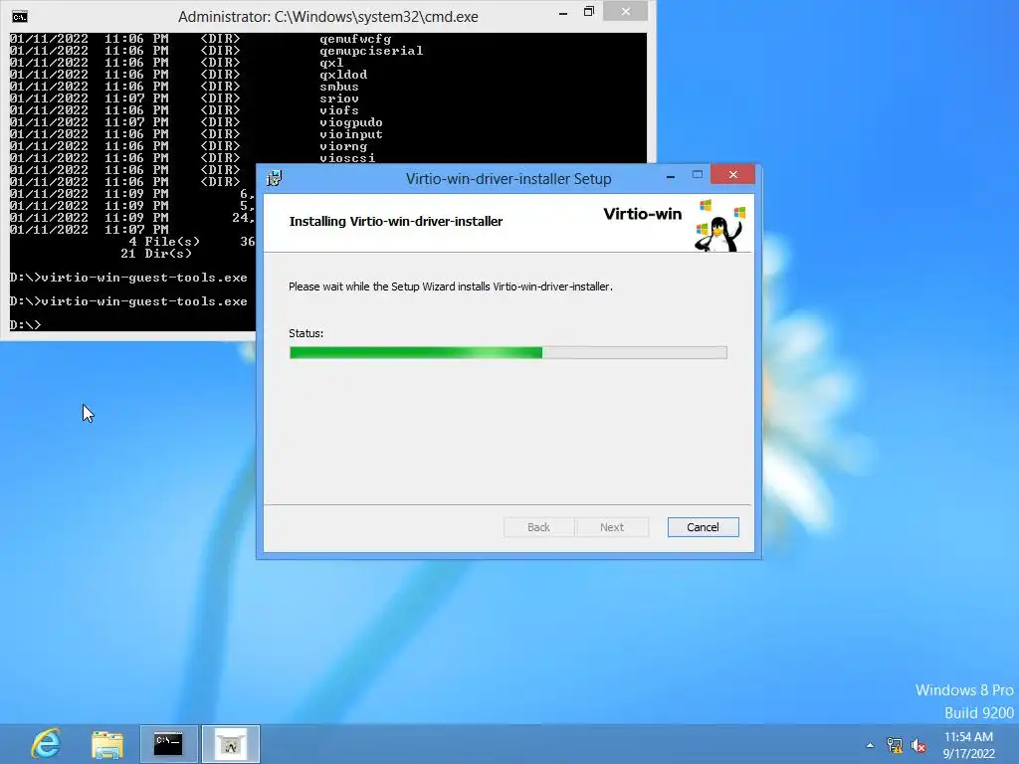Click the '4 File(s)' summary line in cmd
This screenshot has width=1019, height=764.
(x=164, y=242)
